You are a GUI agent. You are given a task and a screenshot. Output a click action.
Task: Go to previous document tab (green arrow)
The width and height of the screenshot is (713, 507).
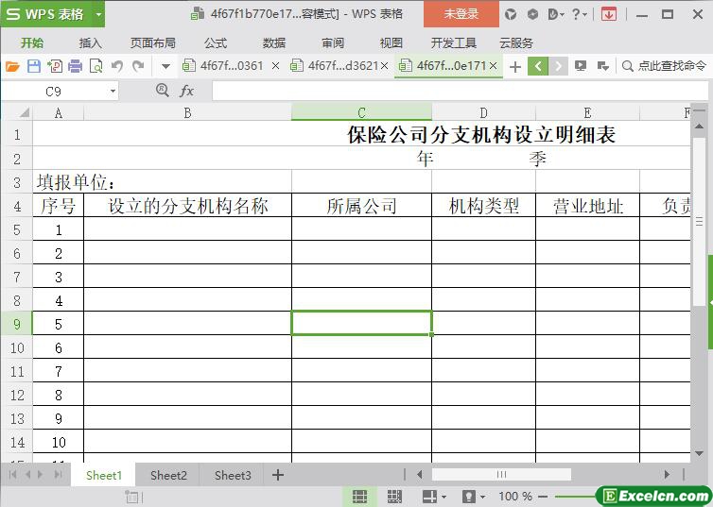point(538,66)
